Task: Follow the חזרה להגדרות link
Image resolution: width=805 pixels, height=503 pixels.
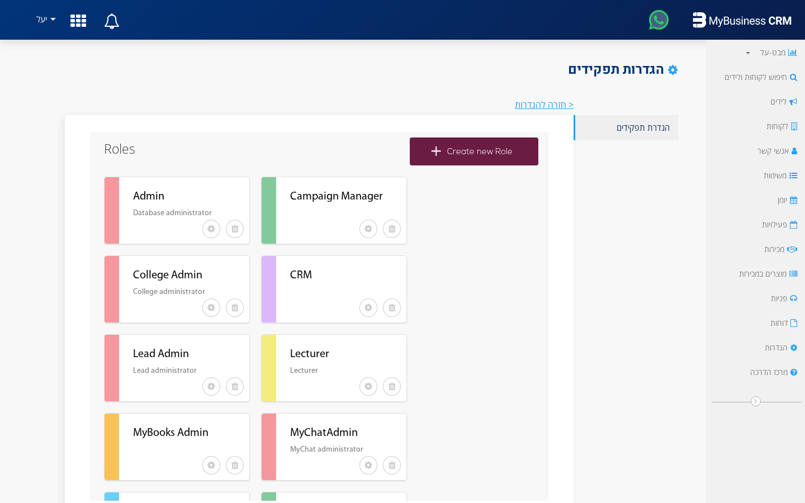Action: [x=544, y=105]
